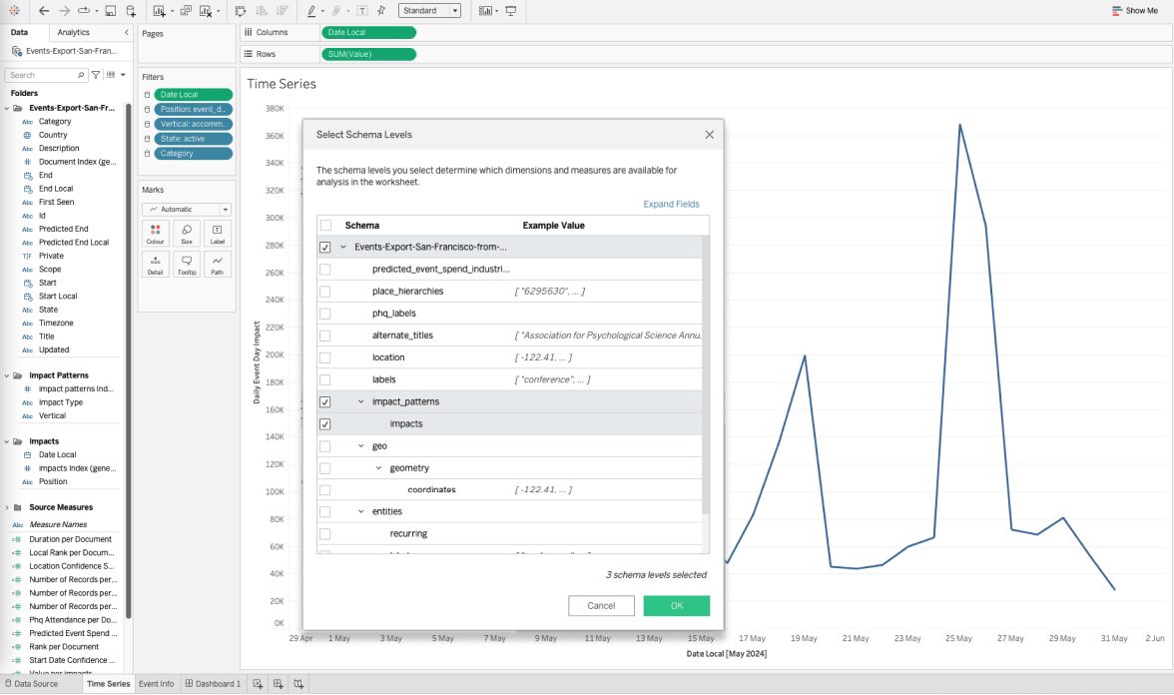Click the schema list vertical scrollbar
Viewport: 1174px width, 695px height.
click(705, 374)
